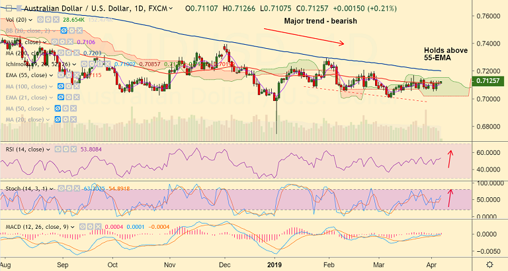The image size is (508, 271).
Task: Expand the Vol (20) dropdown arrow
Action: pos(30,20)
